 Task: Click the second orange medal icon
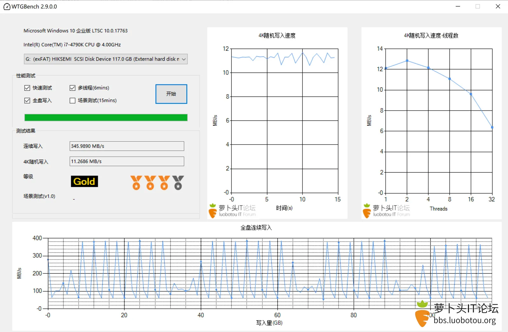150,183
